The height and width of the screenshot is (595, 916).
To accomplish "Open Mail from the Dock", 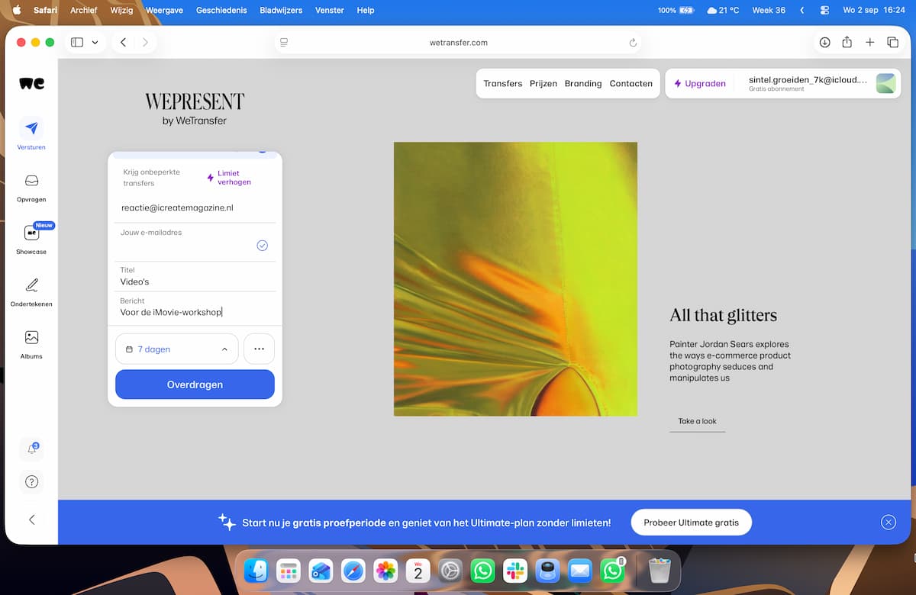I will coord(580,570).
